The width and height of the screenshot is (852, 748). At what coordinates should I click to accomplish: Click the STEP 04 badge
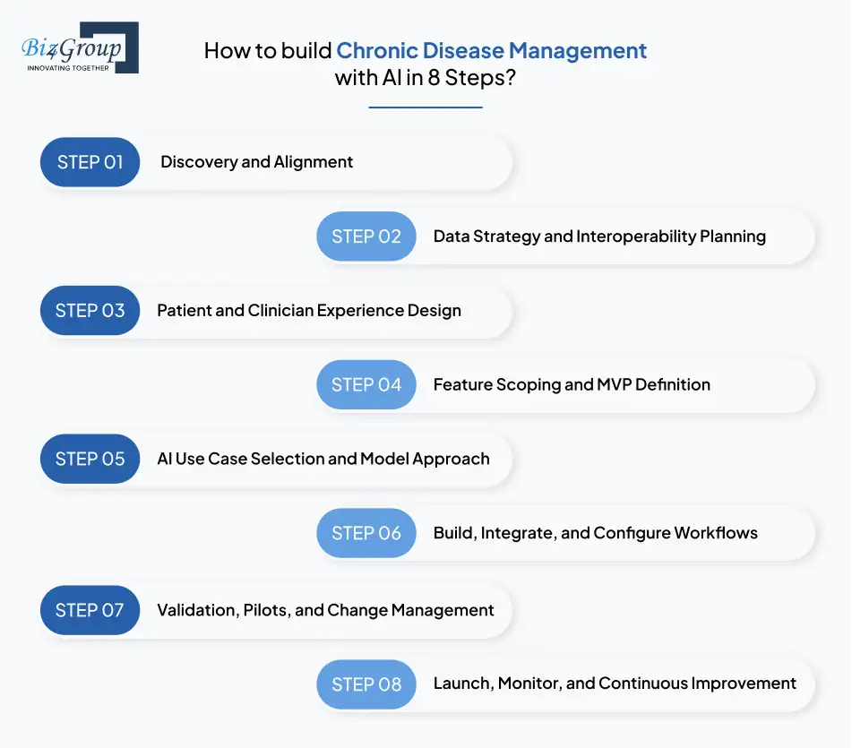[x=366, y=384]
